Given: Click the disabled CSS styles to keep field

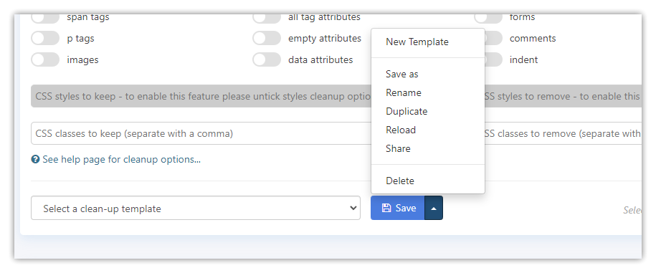Looking at the screenshot, I should [x=201, y=96].
